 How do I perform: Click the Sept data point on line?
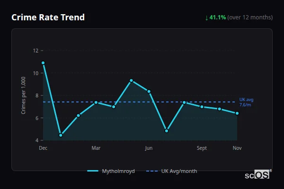[202, 107]
